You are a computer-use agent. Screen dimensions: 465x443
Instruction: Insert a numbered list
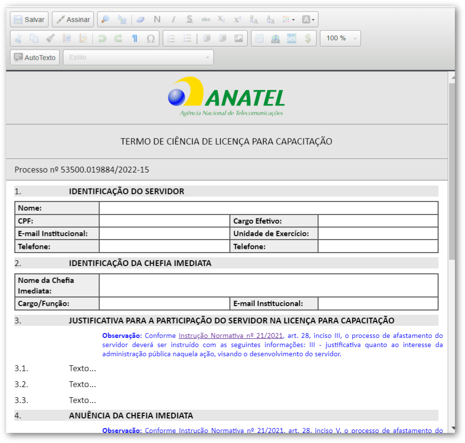(x=171, y=39)
